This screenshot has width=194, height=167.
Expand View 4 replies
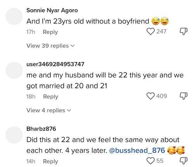(x=49, y=110)
